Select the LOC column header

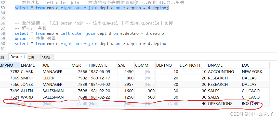pos(255,65)
